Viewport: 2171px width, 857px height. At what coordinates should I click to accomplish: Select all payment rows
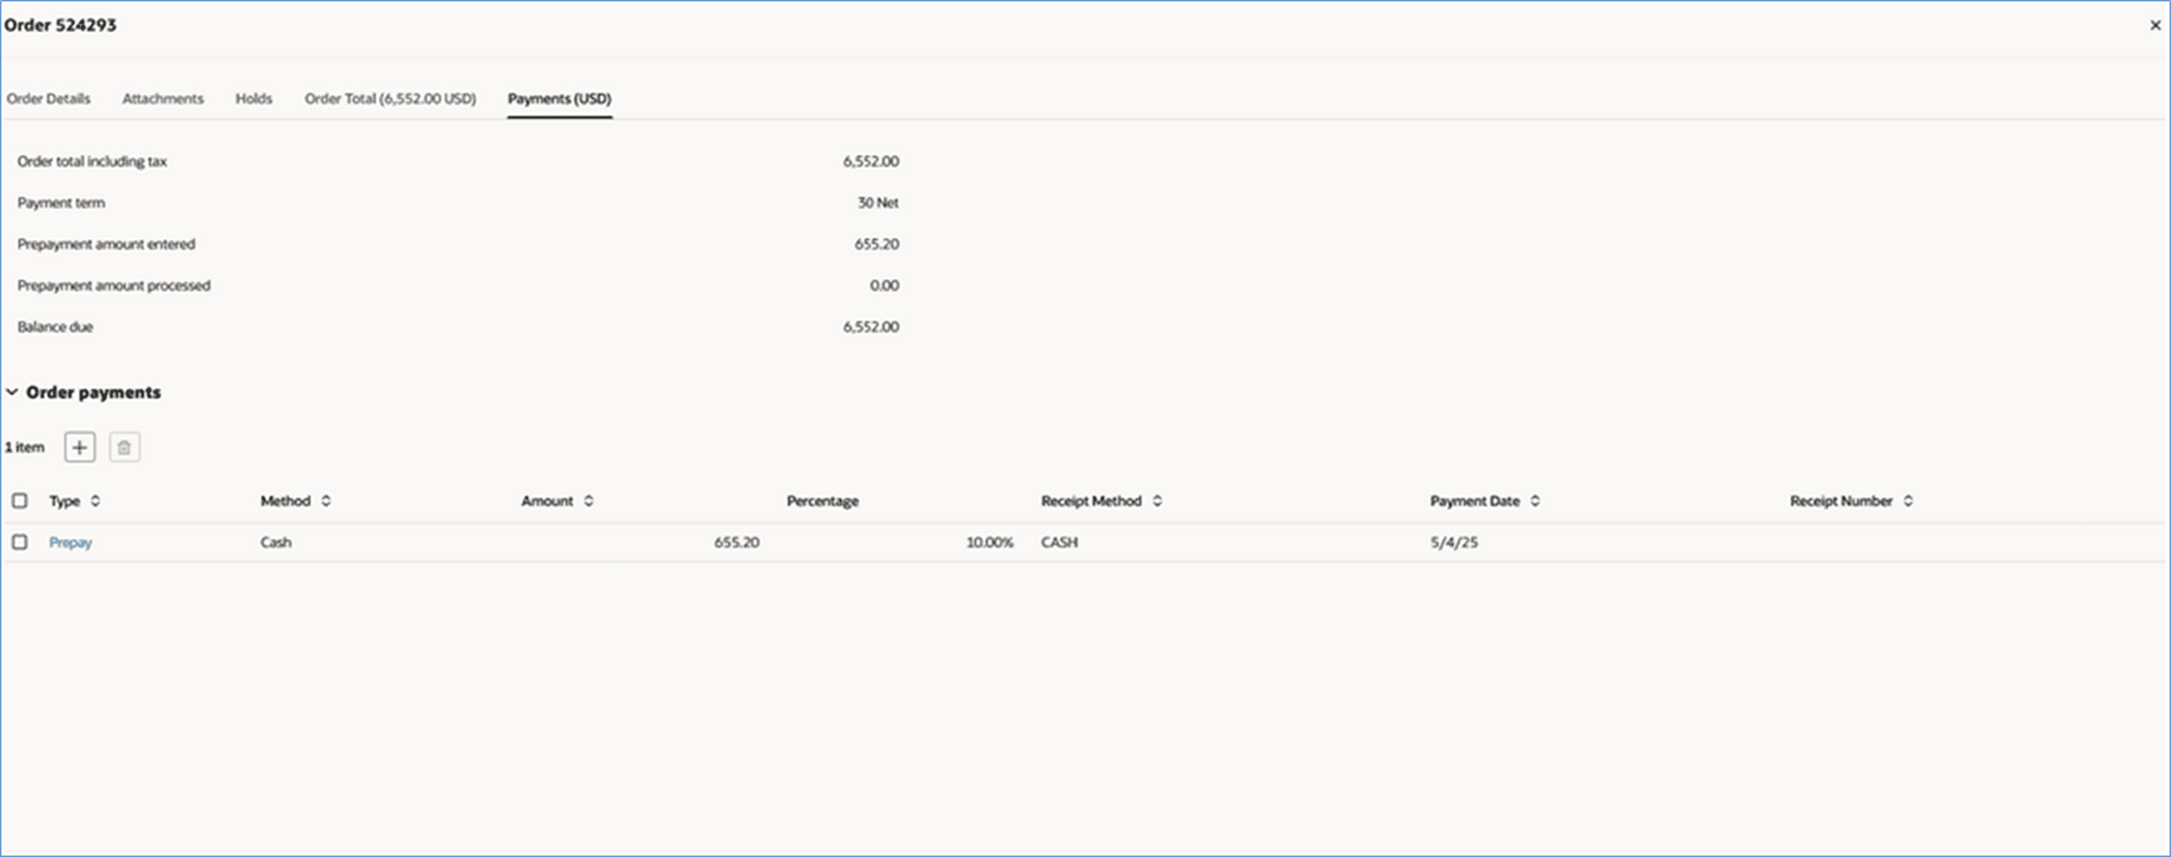pyautogui.click(x=20, y=501)
